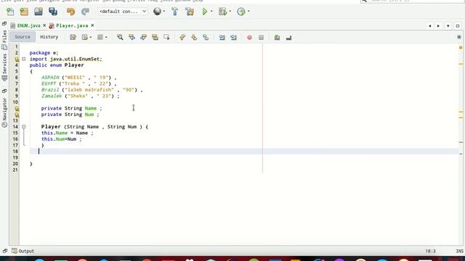Click the ASPAIN enum constant line
Image resolution: width=465 pixels, height=261 pixels.
coord(79,78)
